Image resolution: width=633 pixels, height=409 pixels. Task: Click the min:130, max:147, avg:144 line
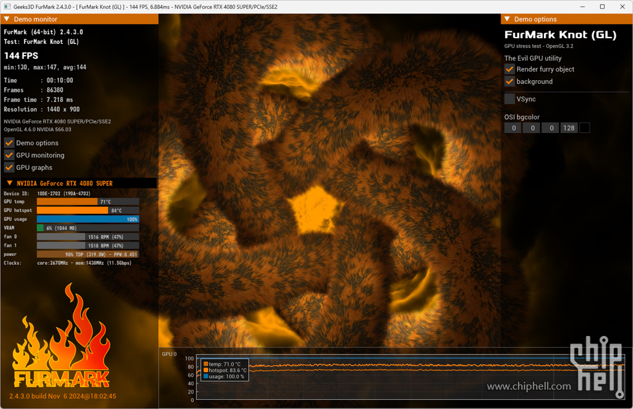[x=45, y=67]
